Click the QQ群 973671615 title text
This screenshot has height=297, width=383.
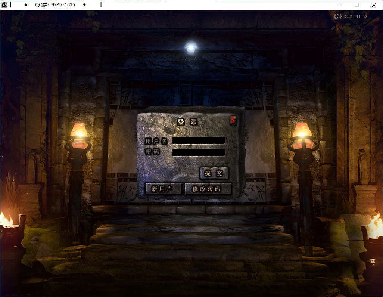point(55,5)
